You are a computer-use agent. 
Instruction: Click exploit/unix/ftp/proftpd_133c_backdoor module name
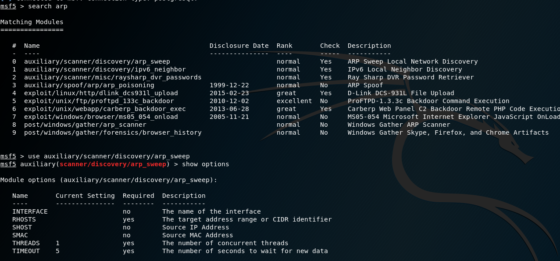pos(99,101)
